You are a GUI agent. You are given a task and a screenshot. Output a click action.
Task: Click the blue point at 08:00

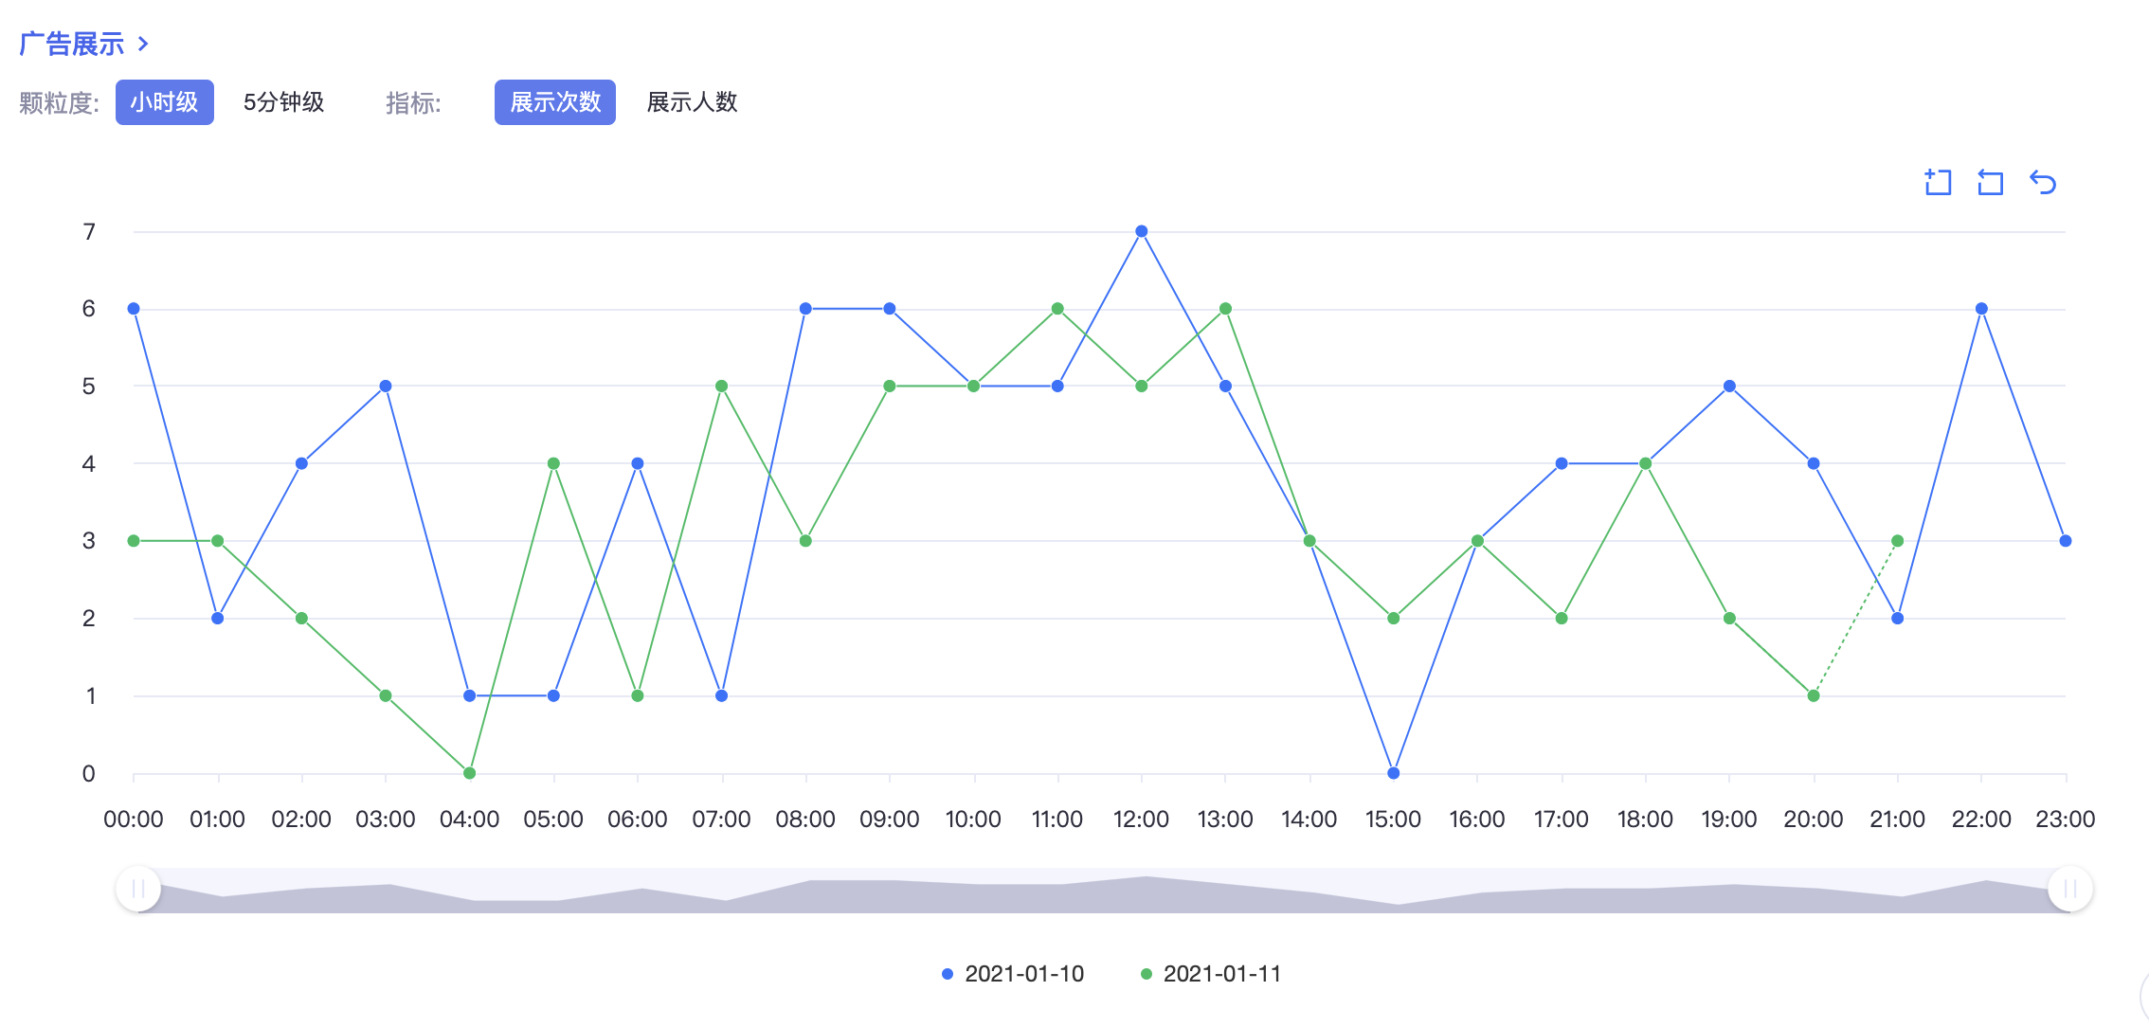point(805,309)
